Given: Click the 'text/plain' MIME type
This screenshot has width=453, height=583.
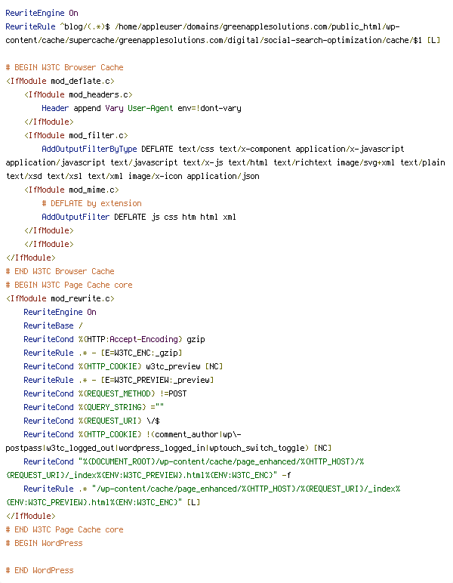Looking at the screenshot, I should pyautogui.click(x=423, y=162).
